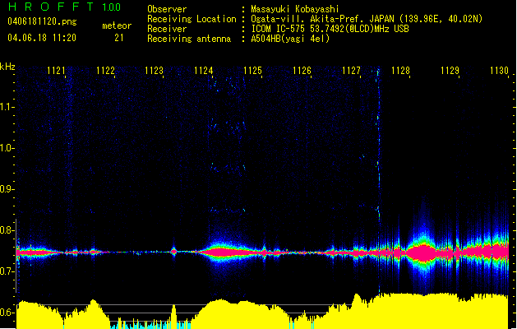
Task: Click the filename 0406181120.png
Action: 42,21
